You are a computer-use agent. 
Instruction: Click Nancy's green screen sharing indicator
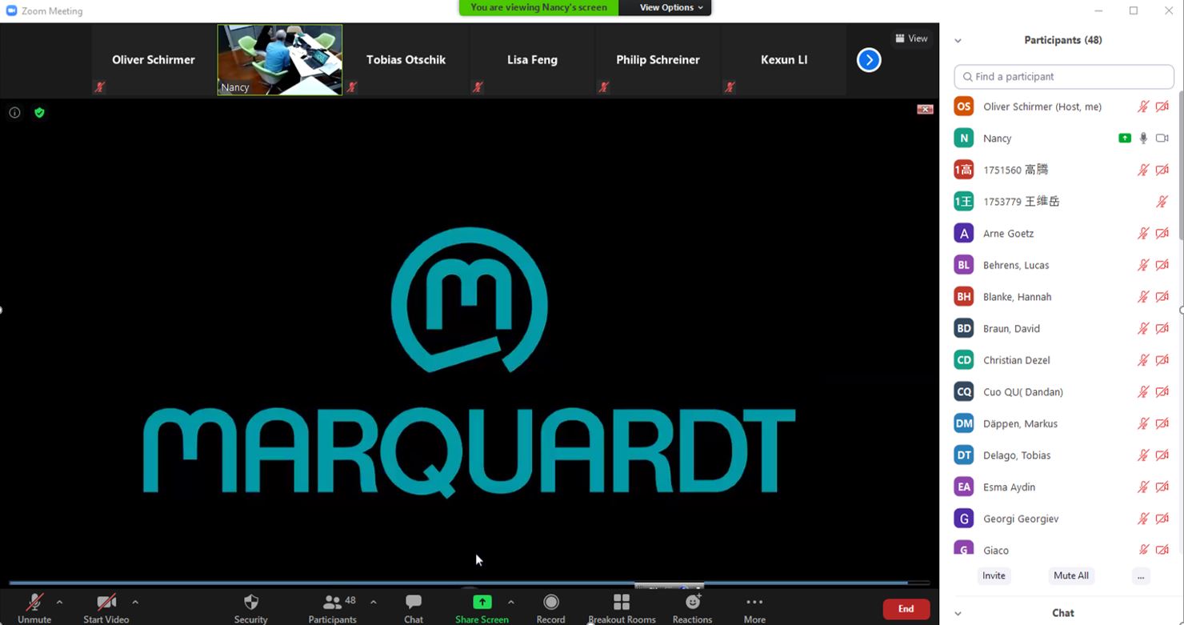[x=1124, y=138]
